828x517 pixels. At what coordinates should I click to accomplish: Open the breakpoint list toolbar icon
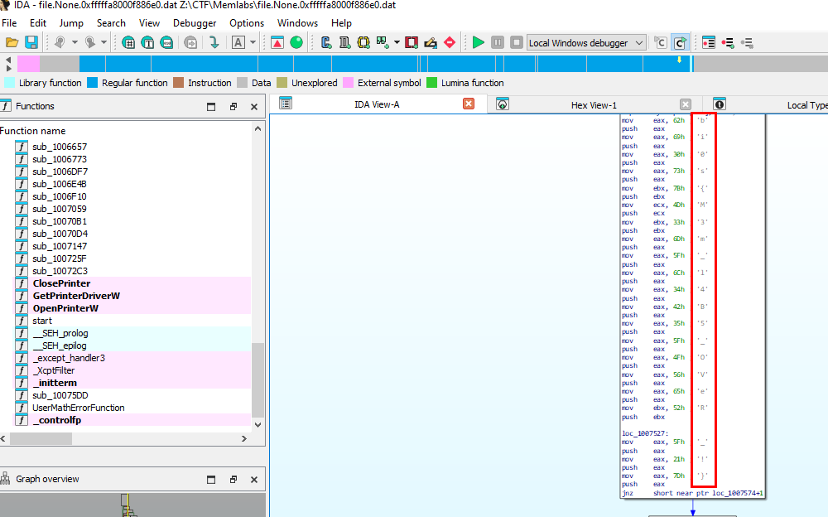point(729,42)
